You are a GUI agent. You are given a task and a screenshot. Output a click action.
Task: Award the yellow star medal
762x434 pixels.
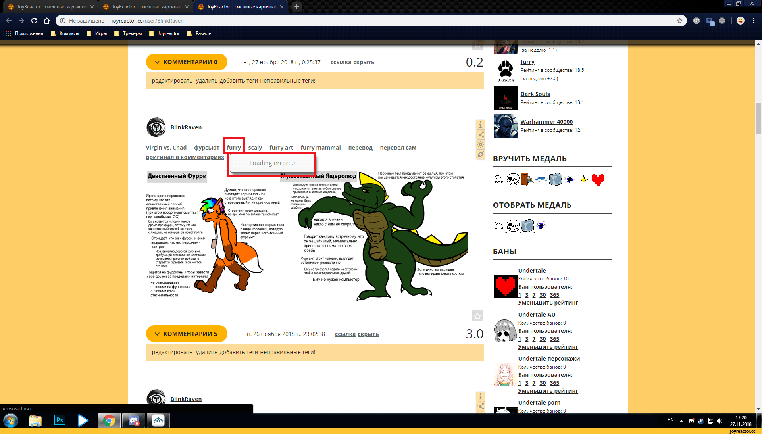point(583,180)
